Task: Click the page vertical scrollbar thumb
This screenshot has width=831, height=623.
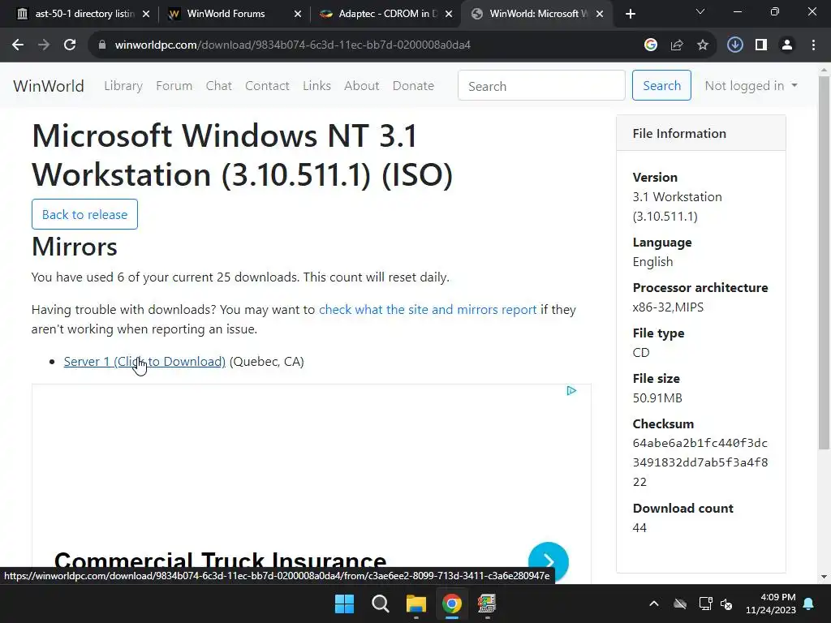Action: pyautogui.click(x=825, y=262)
